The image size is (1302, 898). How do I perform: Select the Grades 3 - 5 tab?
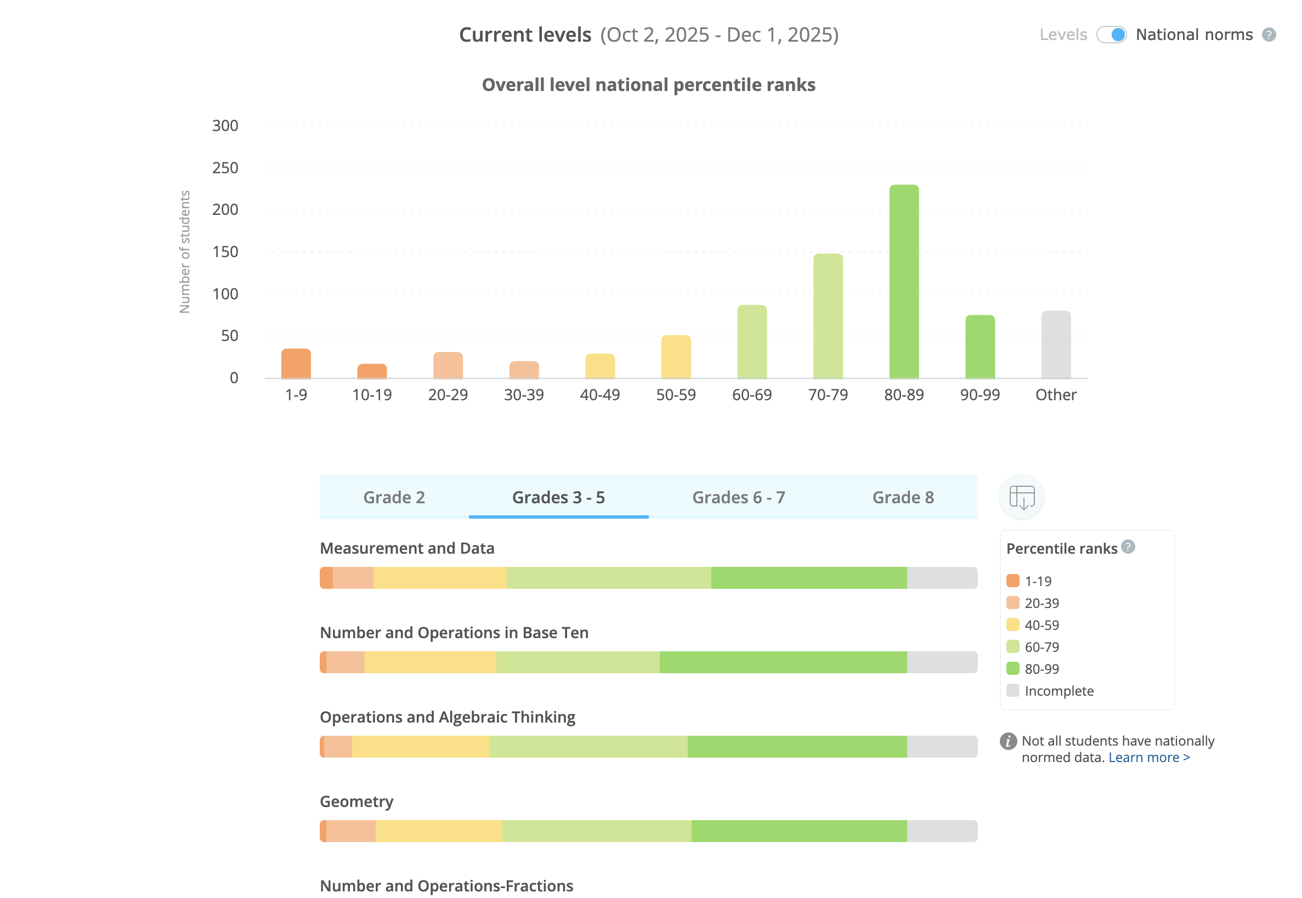(x=558, y=497)
